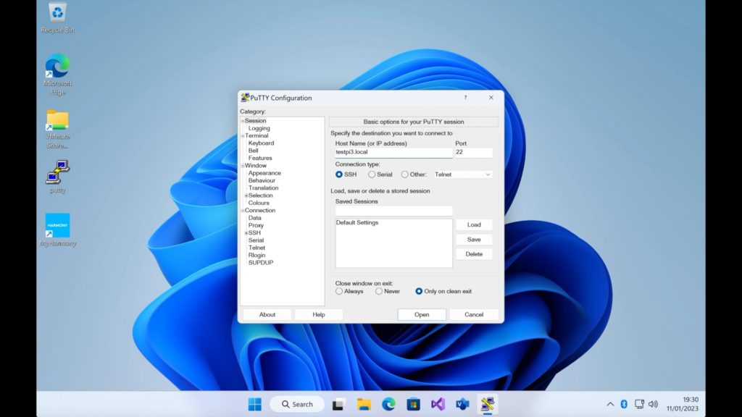Image resolution: width=742 pixels, height=417 pixels.
Task: Click the Help button
Action: (319, 314)
